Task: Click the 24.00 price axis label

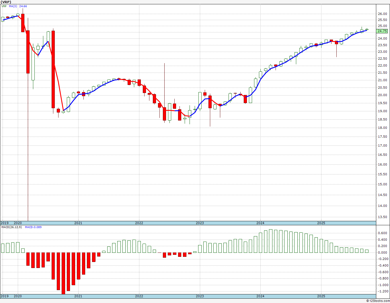Action: pyautogui.click(x=382, y=38)
